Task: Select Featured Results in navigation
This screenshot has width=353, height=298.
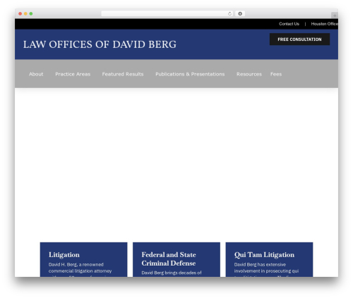Action: pos(123,74)
